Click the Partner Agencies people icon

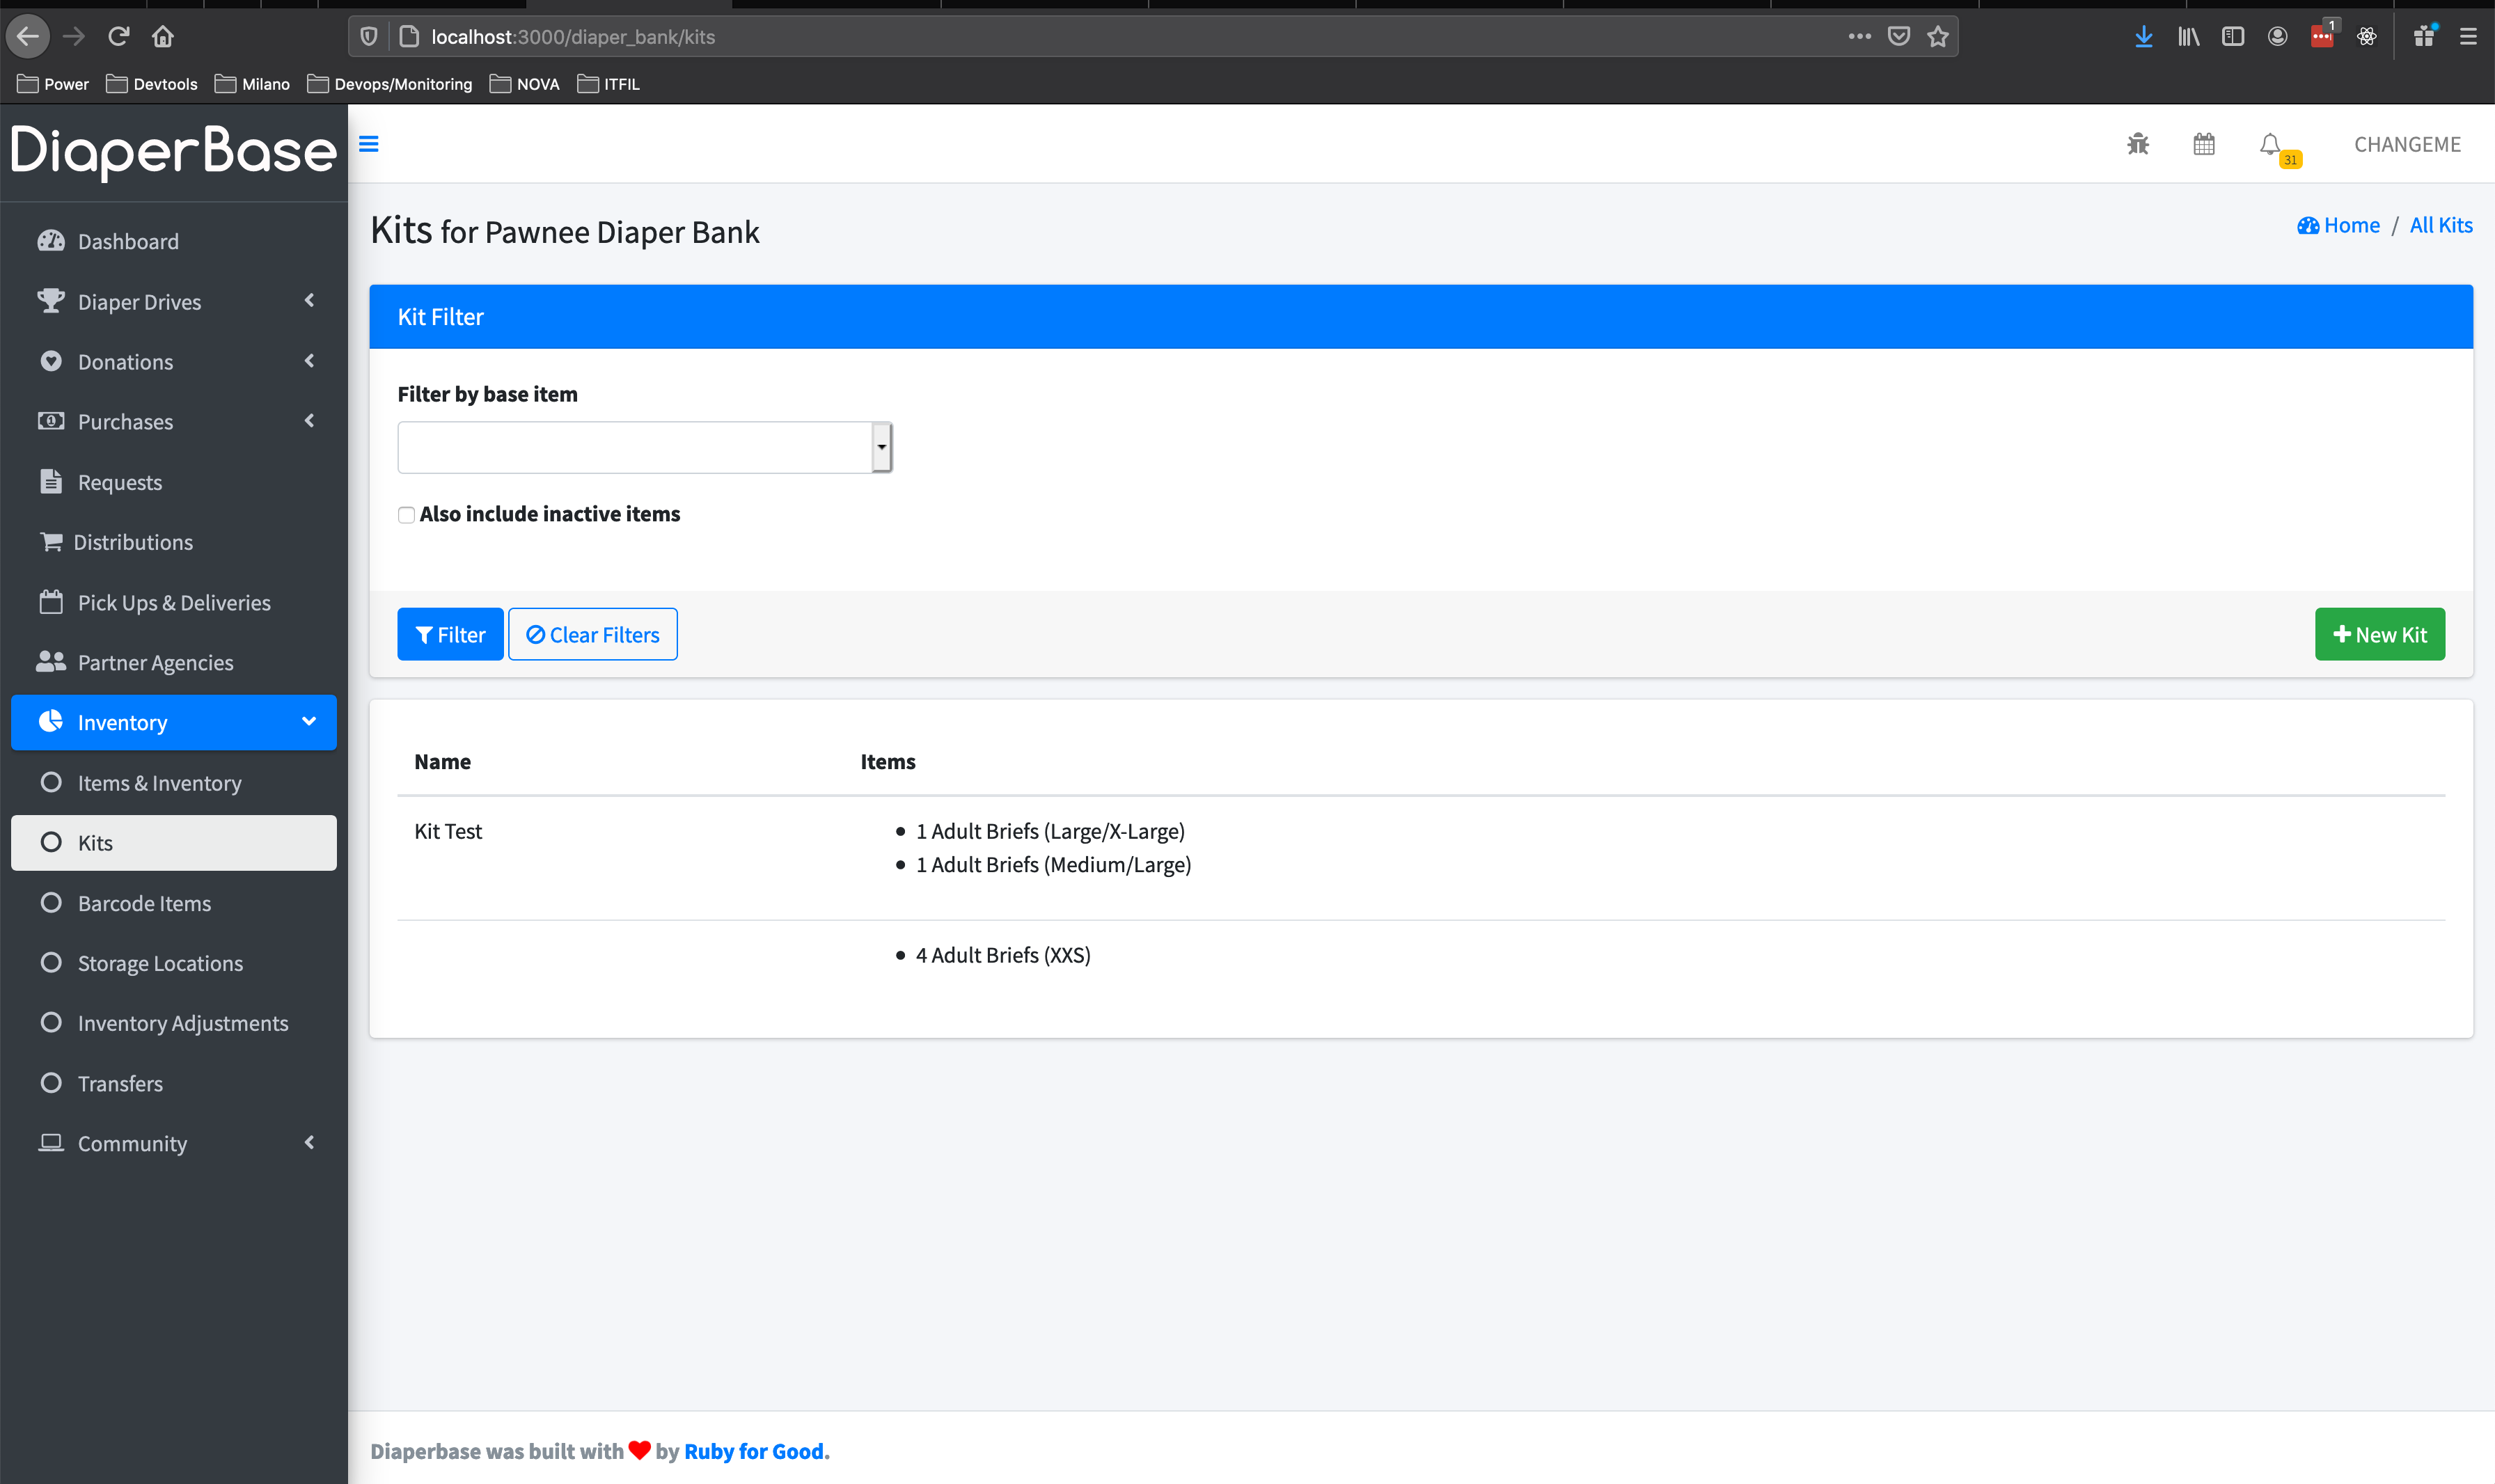tap(51, 662)
